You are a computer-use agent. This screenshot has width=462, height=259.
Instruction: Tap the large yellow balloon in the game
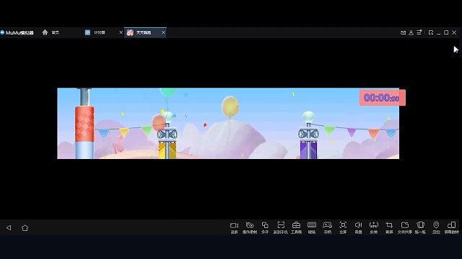click(x=230, y=106)
